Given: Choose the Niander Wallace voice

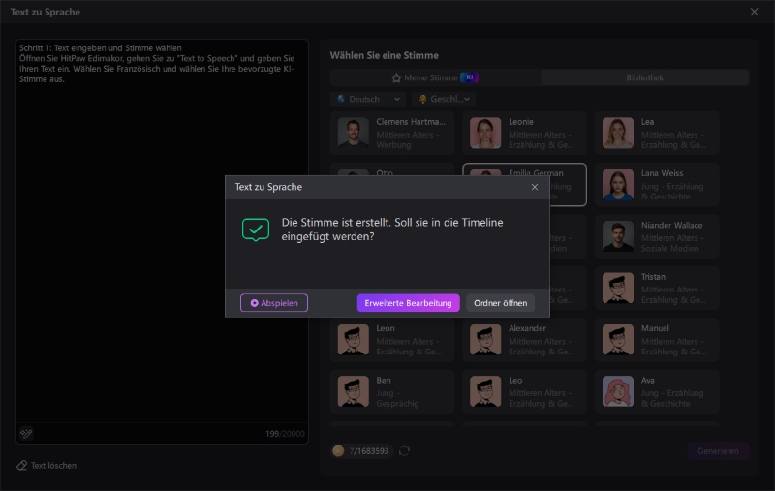Looking at the screenshot, I should pos(618,236).
